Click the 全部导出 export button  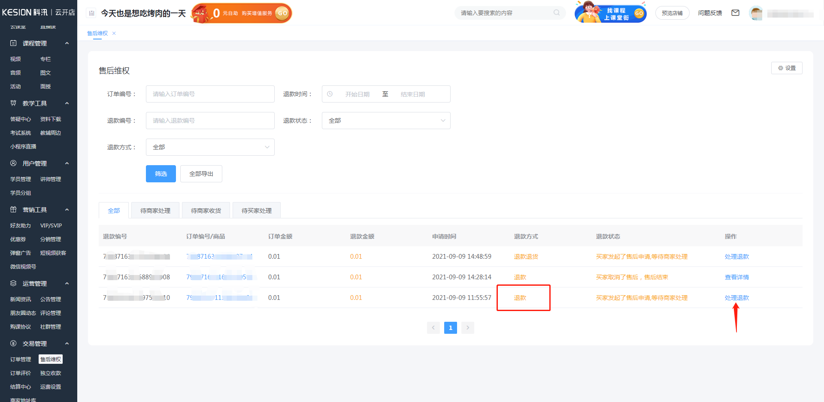pyautogui.click(x=201, y=174)
